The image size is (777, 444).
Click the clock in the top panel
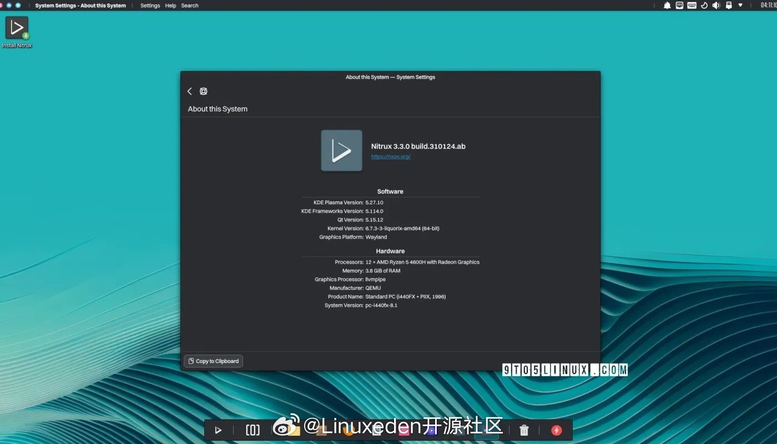768,6
